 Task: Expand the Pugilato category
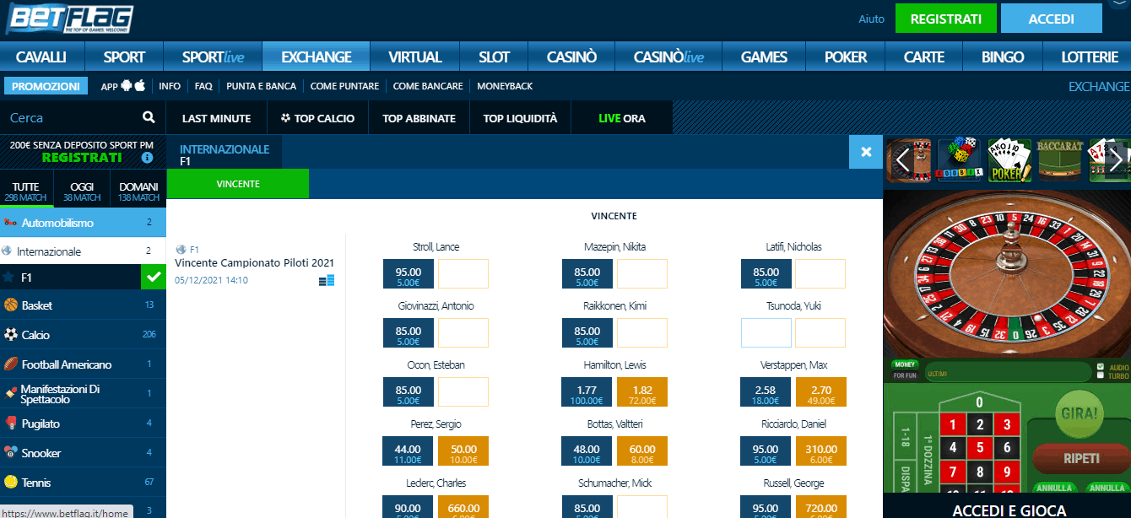point(83,423)
